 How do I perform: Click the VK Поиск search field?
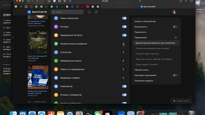pyautogui.click(x=67, y=12)
